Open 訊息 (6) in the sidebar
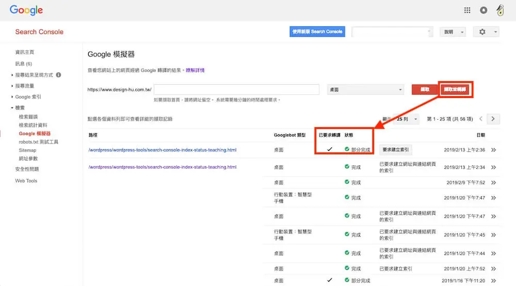Image resolution: width=516 pixels, height=286 pixels. [23, 63]
